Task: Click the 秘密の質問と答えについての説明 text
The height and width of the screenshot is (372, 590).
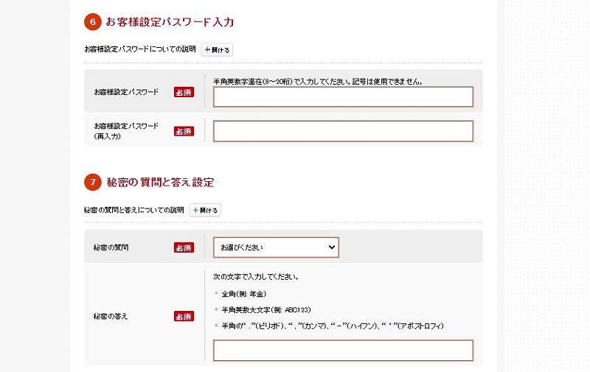Action: click(x=134, y=211)
